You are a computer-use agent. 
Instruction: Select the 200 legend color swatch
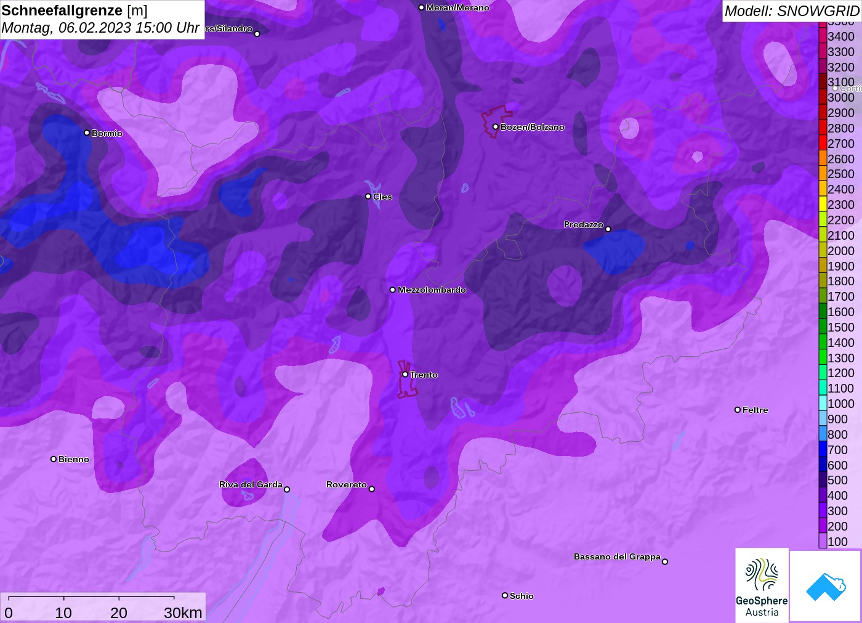click(x=823, y=526)
